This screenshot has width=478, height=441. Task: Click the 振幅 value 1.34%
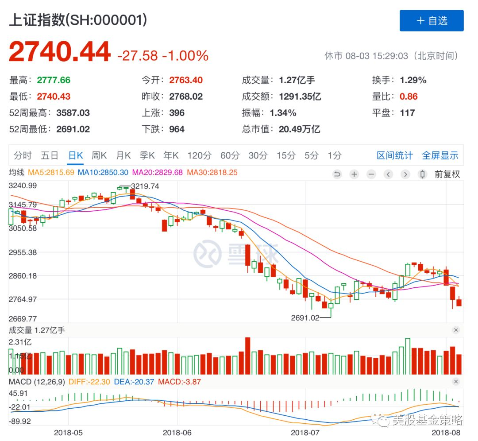click(x=283, y=113)
